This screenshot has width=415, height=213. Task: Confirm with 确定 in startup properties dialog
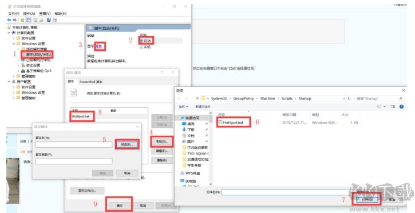[x=120, y=206]
